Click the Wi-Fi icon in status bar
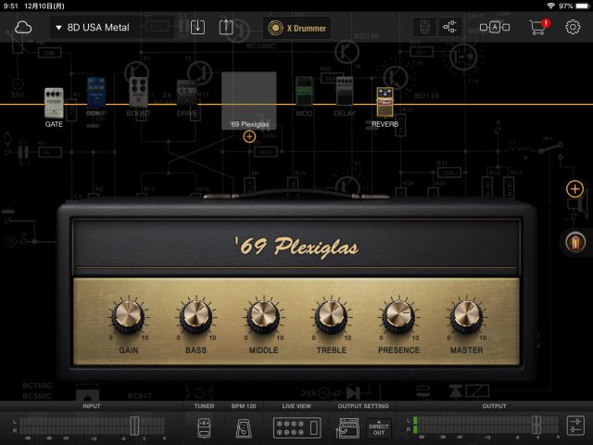The image size is (593, 445). [550, 6]
